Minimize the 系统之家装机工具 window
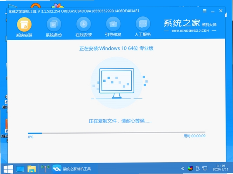233x174 pixels. point(213,11)
